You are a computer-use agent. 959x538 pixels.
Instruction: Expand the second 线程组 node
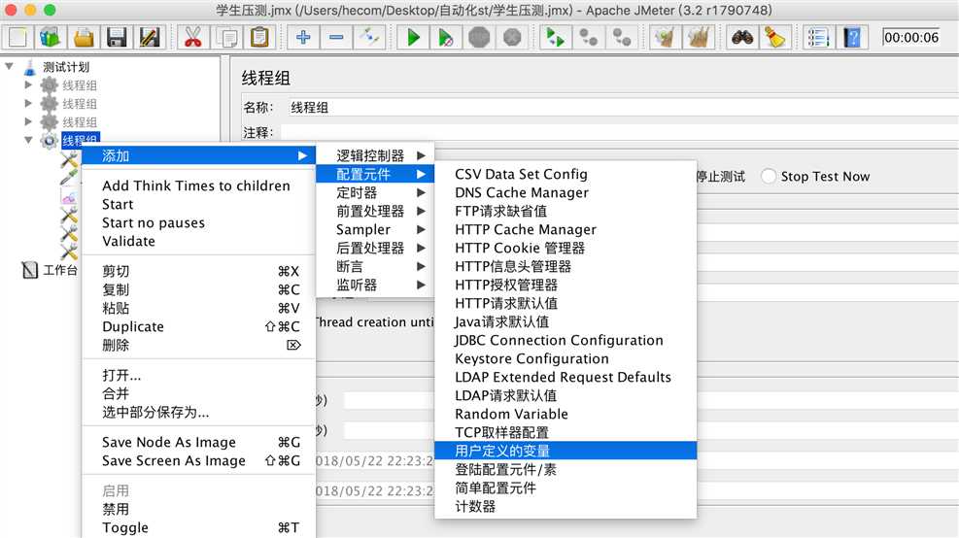click(x=28, y=103)
